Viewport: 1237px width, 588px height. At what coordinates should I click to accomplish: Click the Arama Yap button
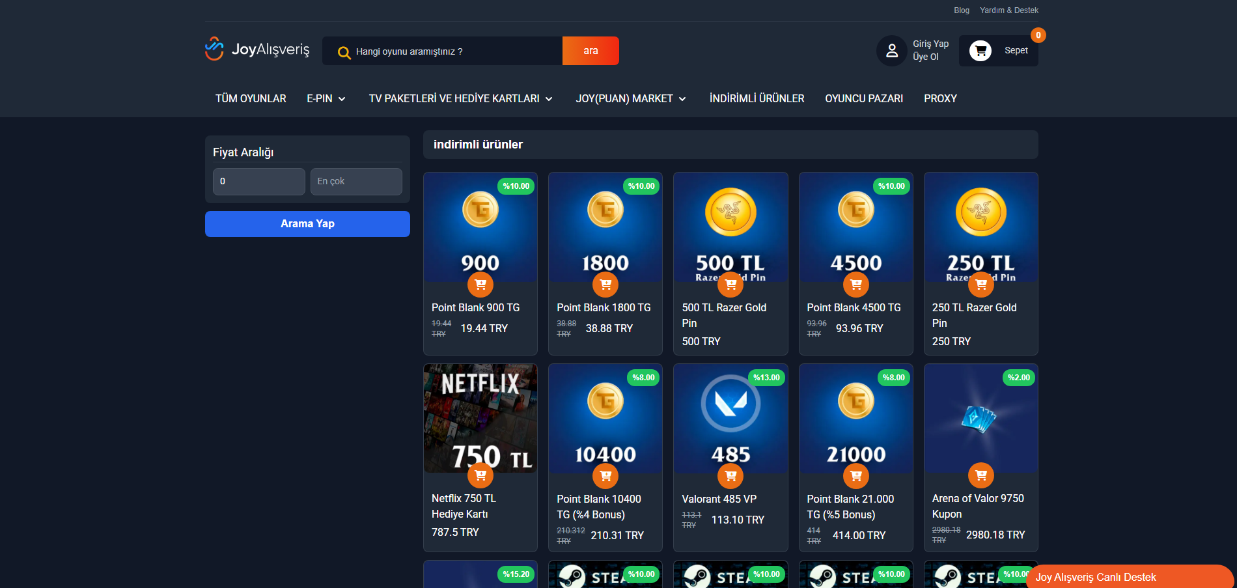[x=307, y=224]
